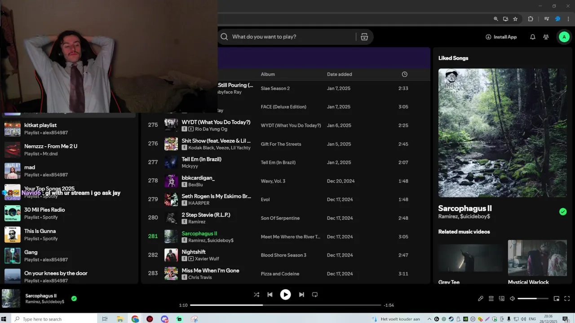The height and width of the screenshot is (323, 575).
Task: Open the Blood Shore Season 3 album link
Action: click(x=283, y=255)
